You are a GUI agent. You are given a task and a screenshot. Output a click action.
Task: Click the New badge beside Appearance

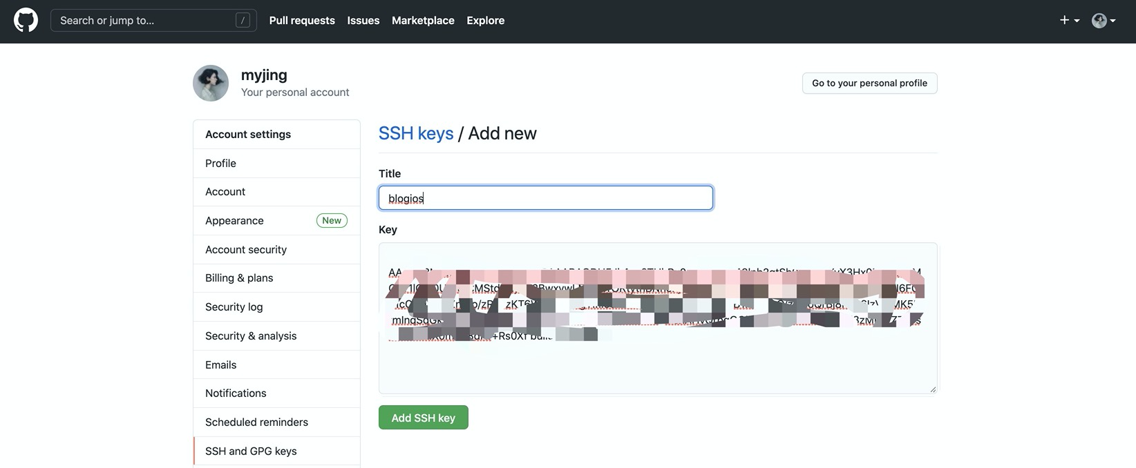click(332, 221)
